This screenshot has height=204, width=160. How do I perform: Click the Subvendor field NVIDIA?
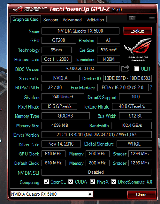(60, 78)
